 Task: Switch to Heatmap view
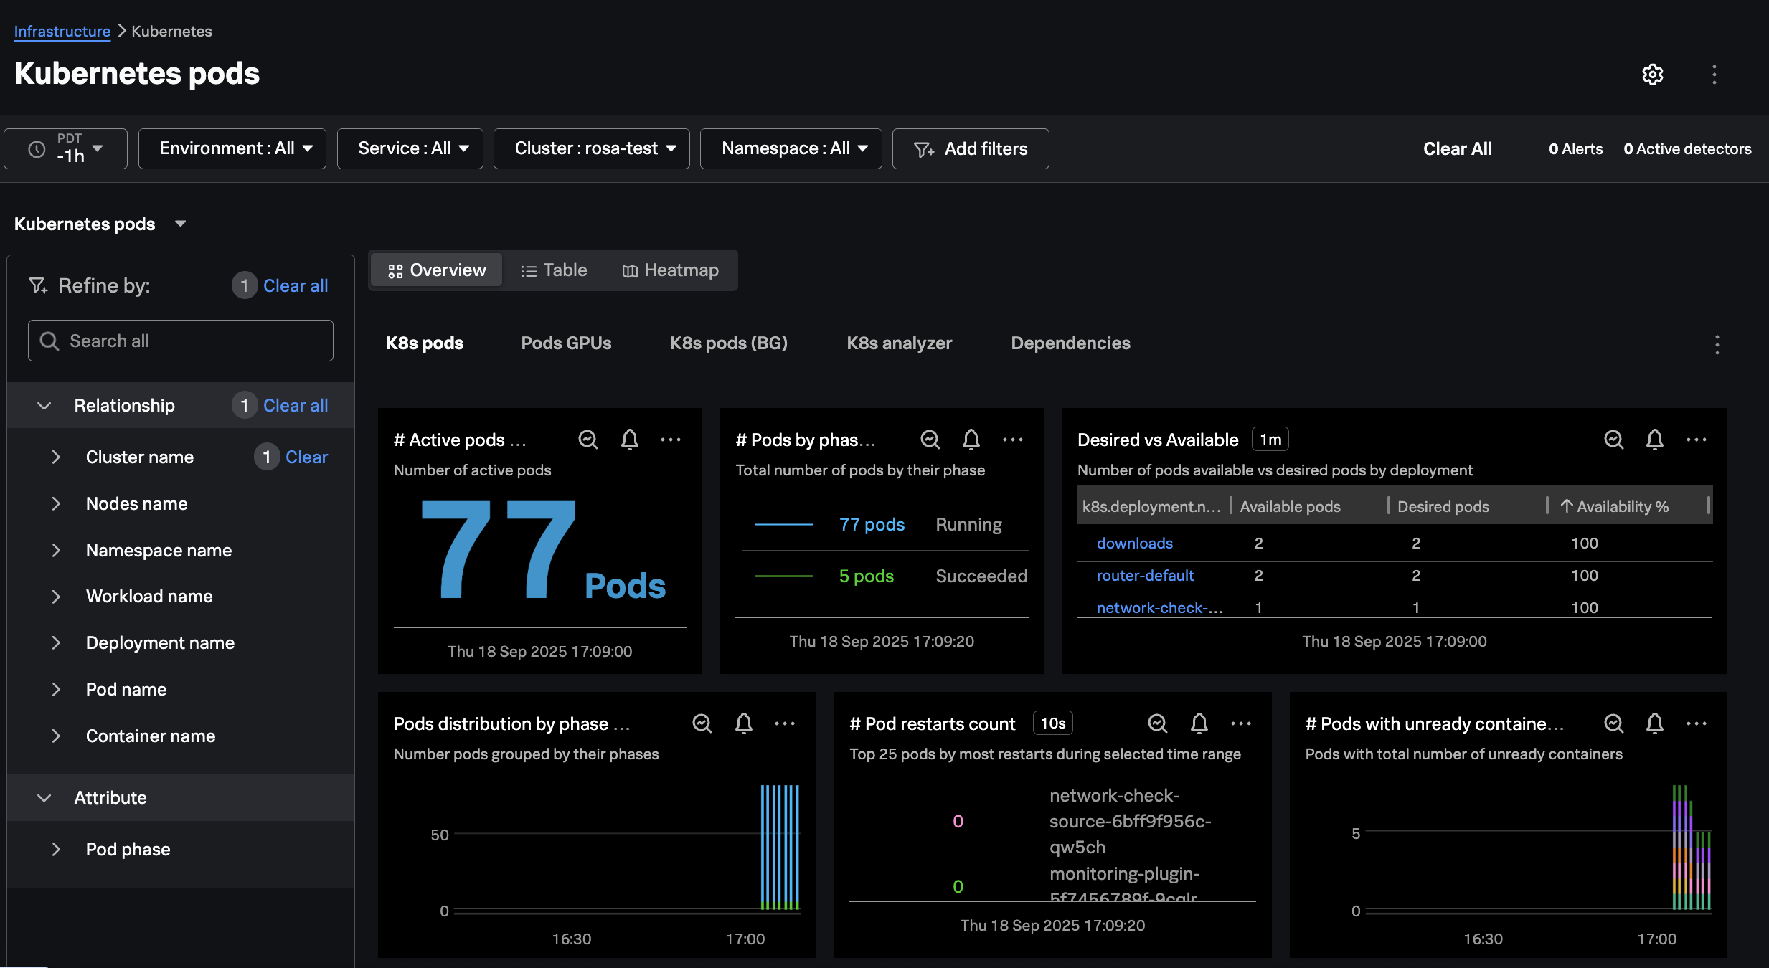[x=670, y=270]
